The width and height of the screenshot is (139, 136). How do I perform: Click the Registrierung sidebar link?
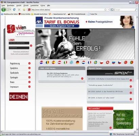tap(15, 64)
